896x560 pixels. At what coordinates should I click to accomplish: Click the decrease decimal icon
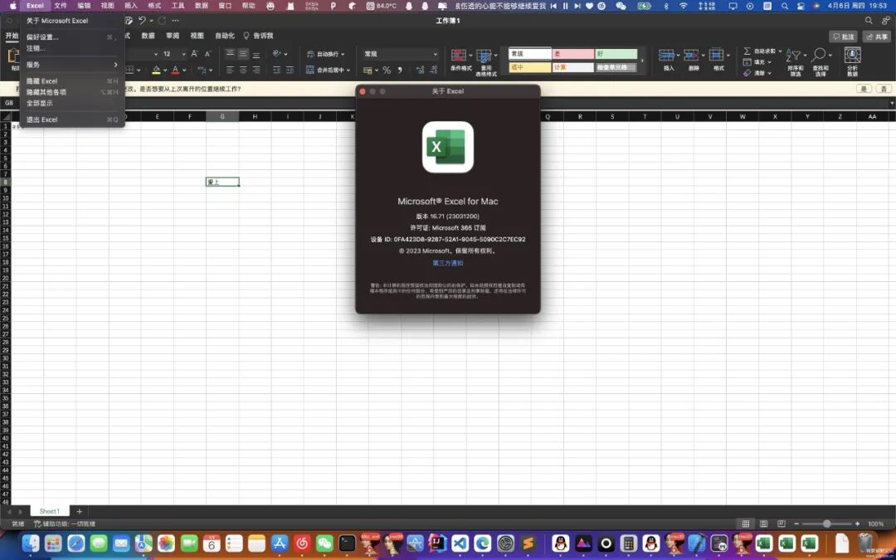[x=433, y=71]
